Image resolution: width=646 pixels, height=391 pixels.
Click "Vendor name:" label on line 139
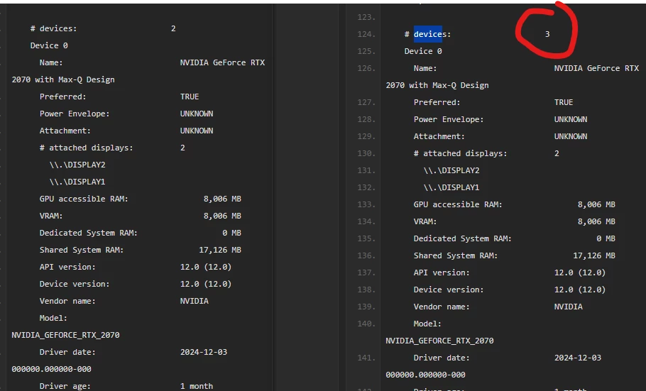(442, 307)
